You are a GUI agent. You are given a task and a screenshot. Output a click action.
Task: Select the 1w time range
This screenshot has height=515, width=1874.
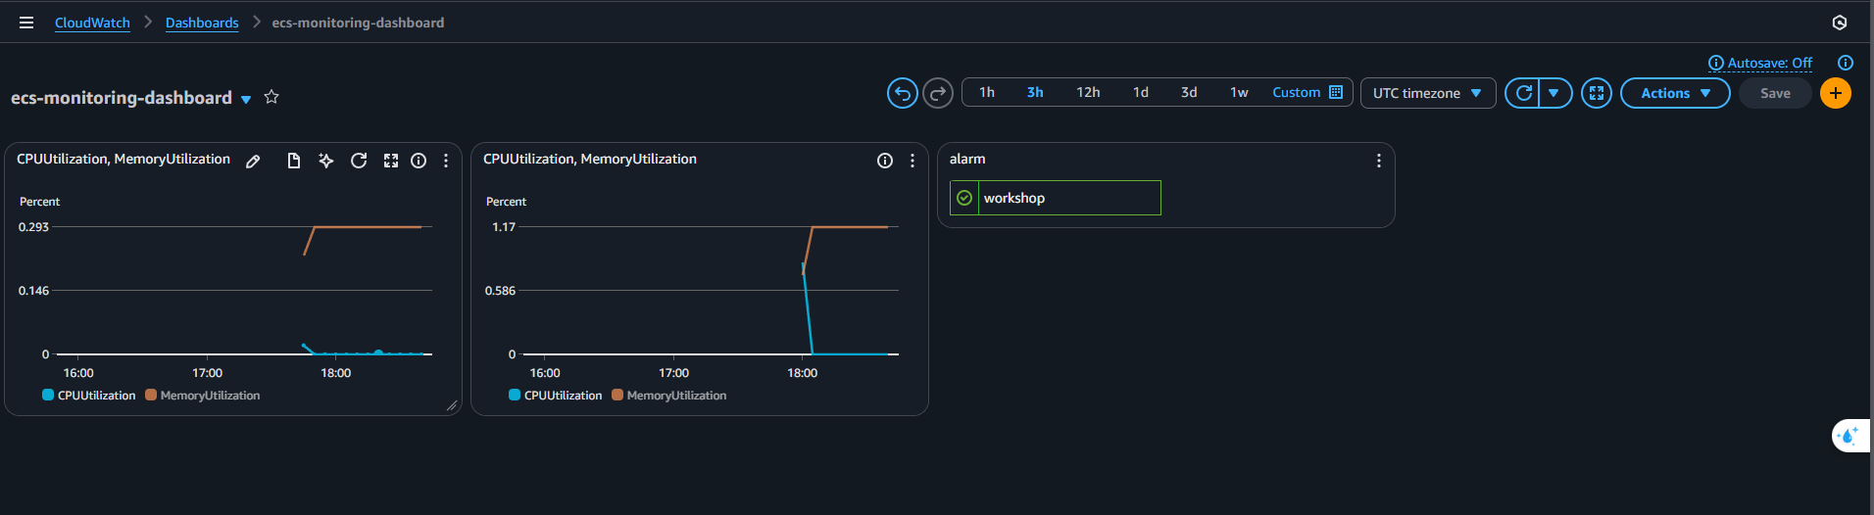point(1239,92)
